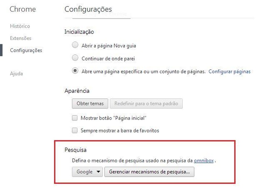Viewport: 258px width, 188px height.
Task: Click the Inicialização section heading
Action: pos(79,32)
